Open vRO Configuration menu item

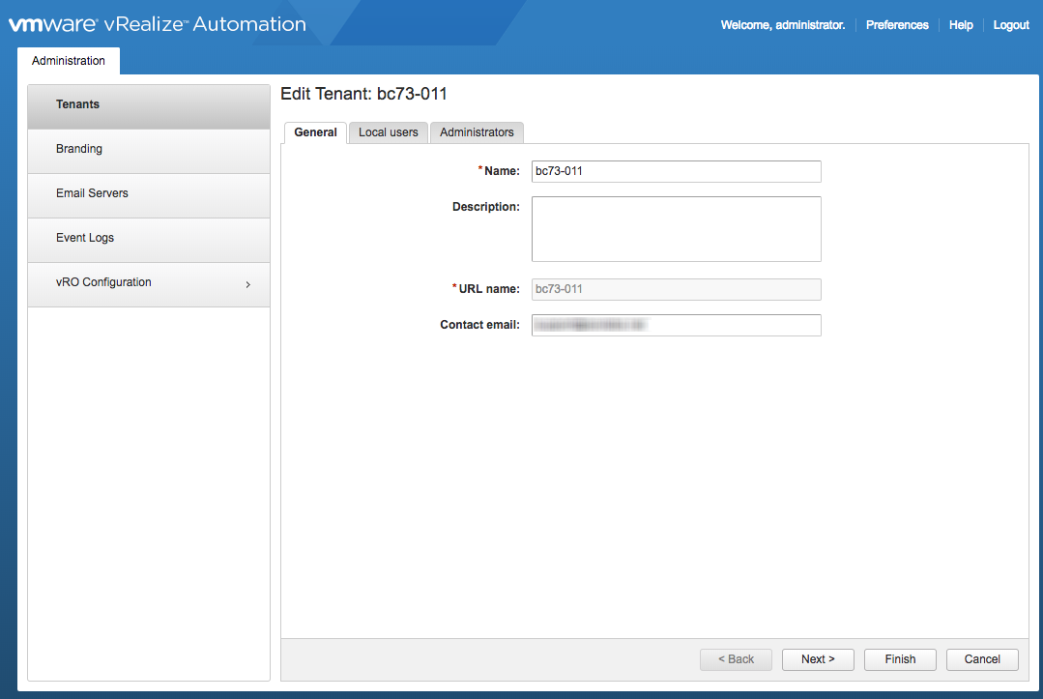[149, 284]
